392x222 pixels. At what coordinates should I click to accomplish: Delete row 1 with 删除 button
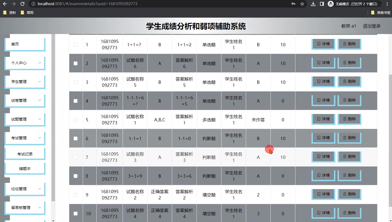tap(349, 44)
